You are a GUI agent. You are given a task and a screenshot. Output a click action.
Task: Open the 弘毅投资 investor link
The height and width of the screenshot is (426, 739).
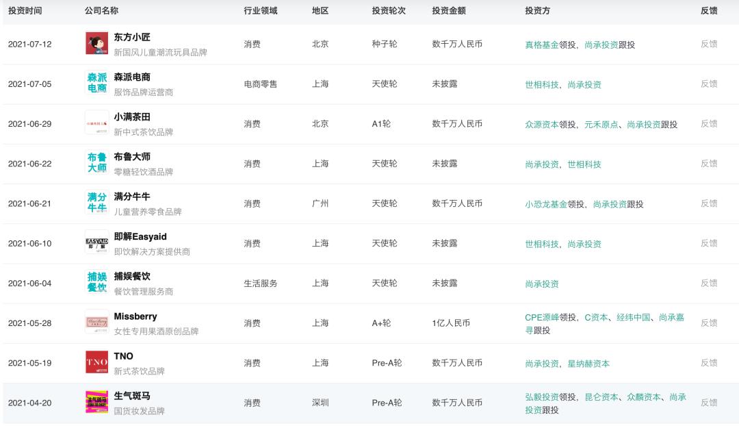[x=542, y=397]
